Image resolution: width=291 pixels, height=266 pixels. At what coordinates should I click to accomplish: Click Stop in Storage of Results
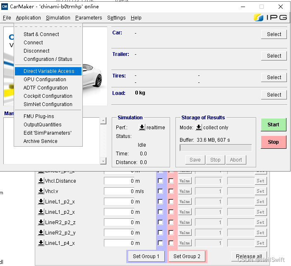coord(215,160)
